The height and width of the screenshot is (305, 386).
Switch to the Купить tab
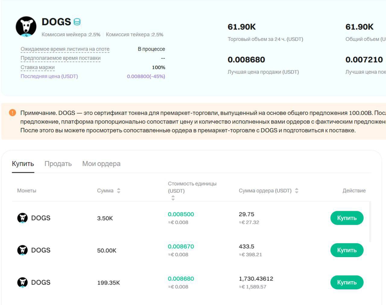coord(23,164)
